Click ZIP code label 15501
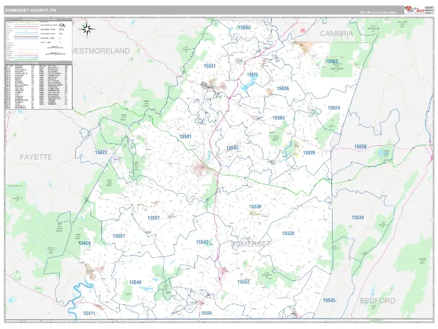Image resolution: width=438 pixels, height=329 pixels. coord(185,136)
